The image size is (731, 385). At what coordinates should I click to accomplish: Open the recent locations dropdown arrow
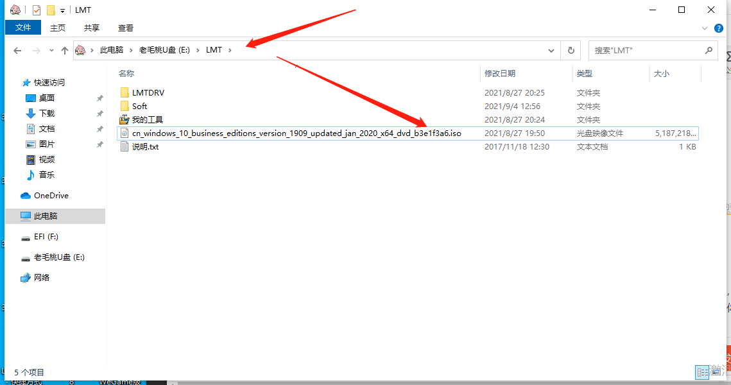pyautogui.click(x=51, y=50)
